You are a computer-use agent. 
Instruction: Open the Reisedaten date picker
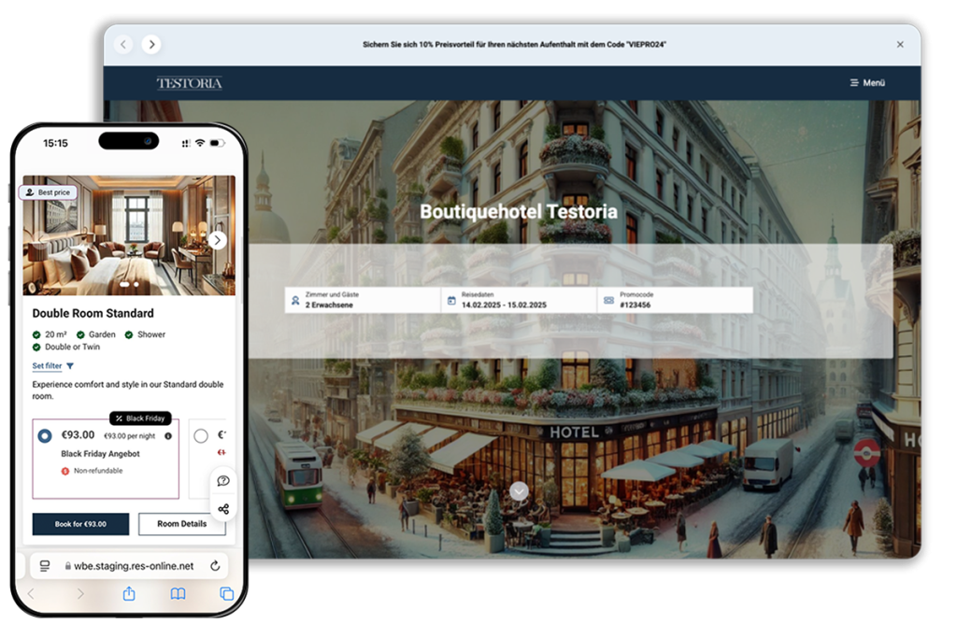tap(519, 300)
